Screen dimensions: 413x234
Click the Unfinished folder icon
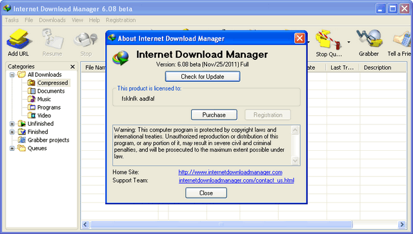[x=21, y=124]
